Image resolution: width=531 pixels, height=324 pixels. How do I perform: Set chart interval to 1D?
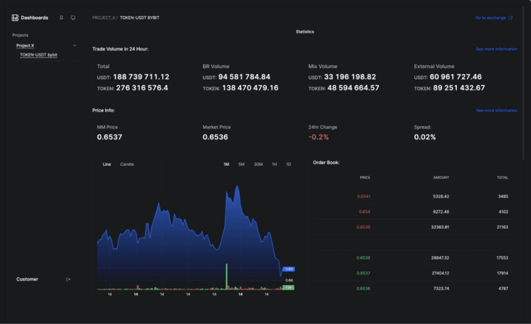(x=288, y=164)
